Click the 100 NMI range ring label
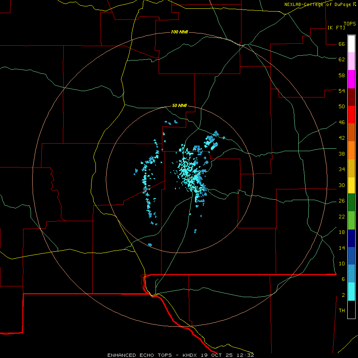The height and width of the screenshot is (358, 358). (x=179, y=32)
